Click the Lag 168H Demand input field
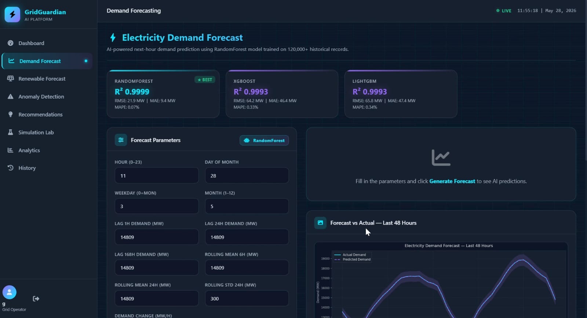Image resolution: width=587 pixels, height=318 pixels. click(157, 267)
